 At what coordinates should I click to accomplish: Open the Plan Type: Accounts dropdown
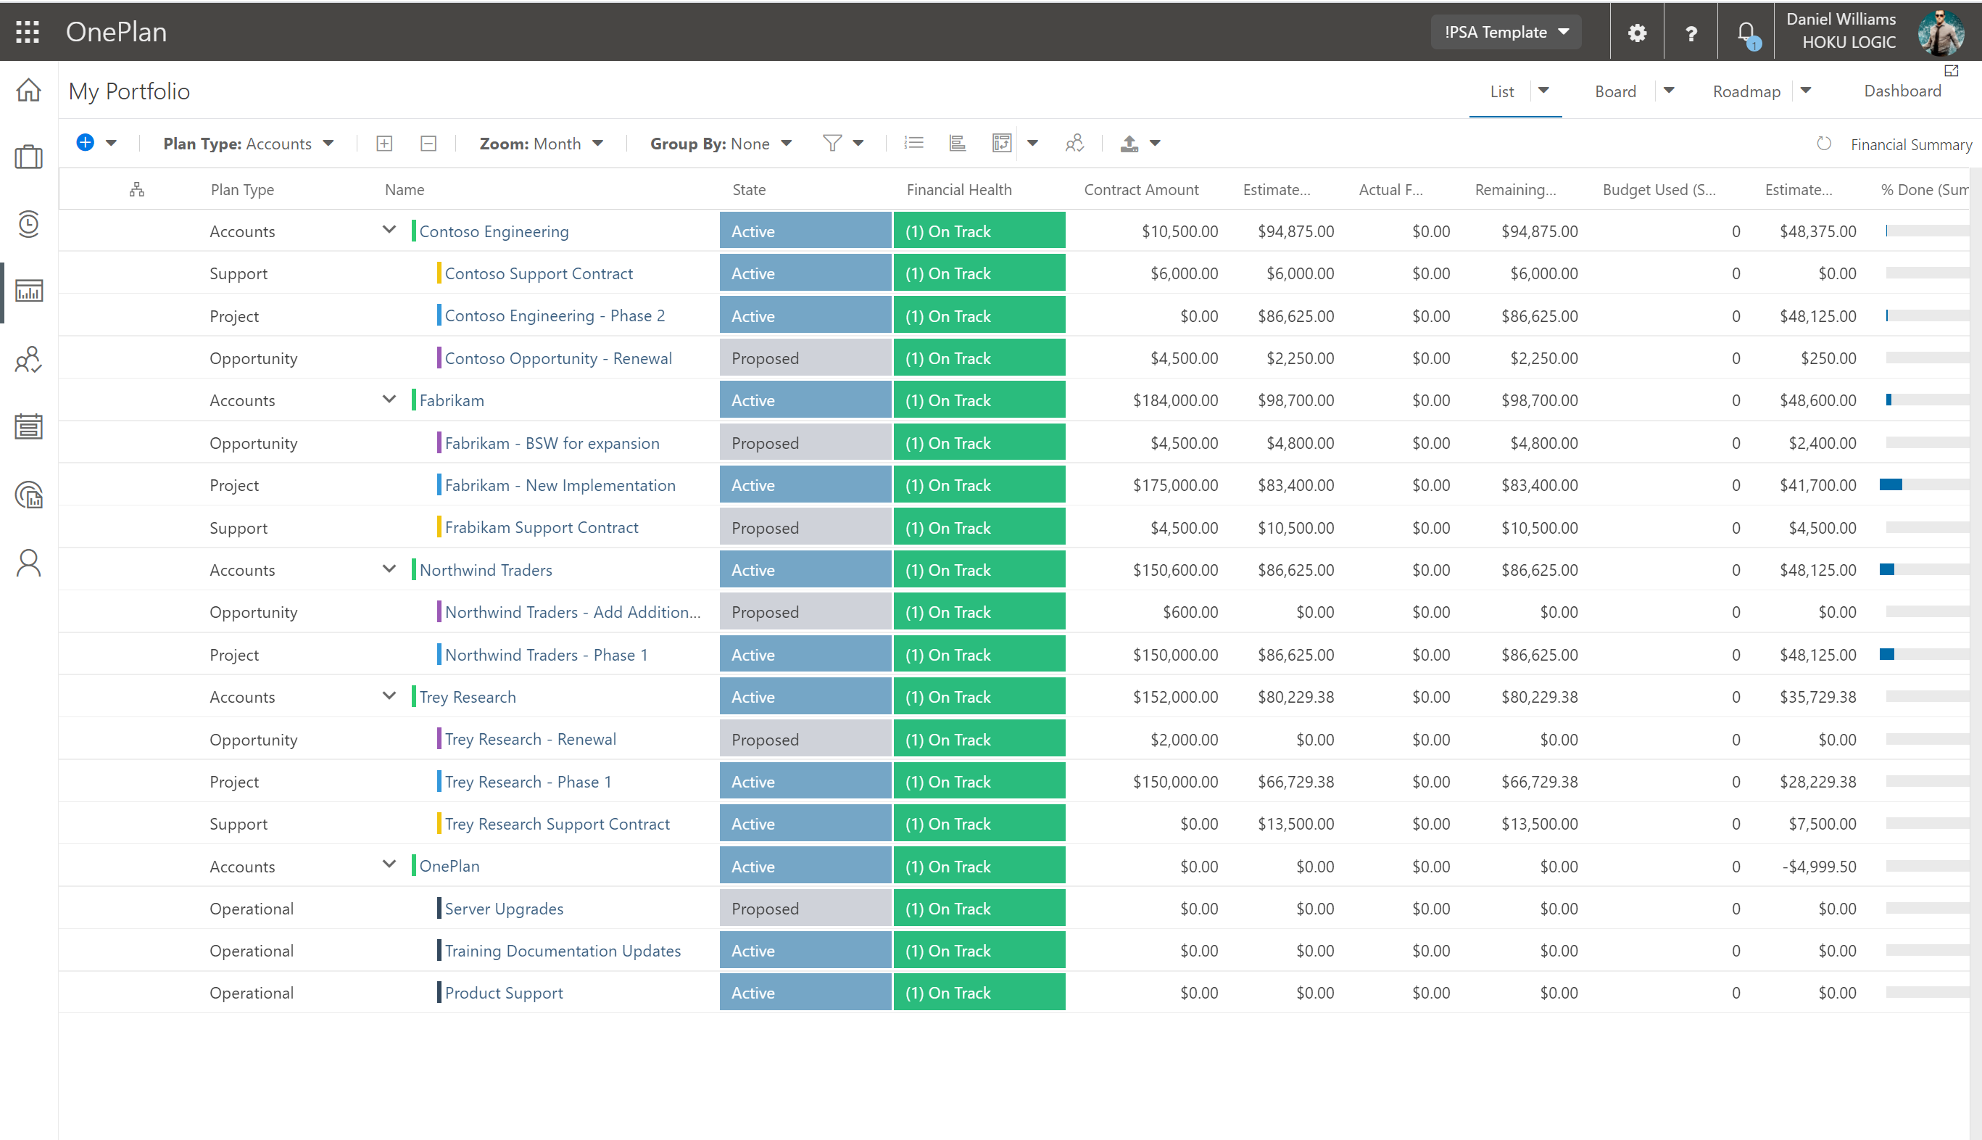tap(249, 144)
